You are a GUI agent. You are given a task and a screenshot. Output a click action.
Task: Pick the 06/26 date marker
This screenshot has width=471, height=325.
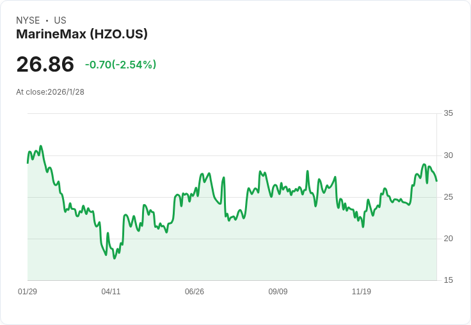(x=195, y=292)
